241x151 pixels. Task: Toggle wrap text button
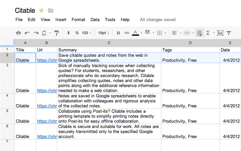point(199,33)
